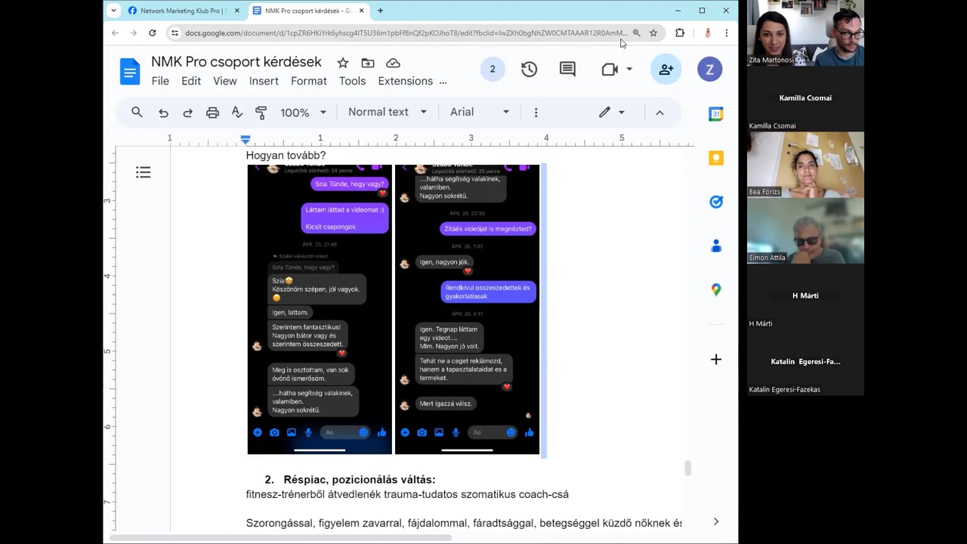This screenshot has width=967, height=544.
Task: Redo the last action
Action: point(187,113)
